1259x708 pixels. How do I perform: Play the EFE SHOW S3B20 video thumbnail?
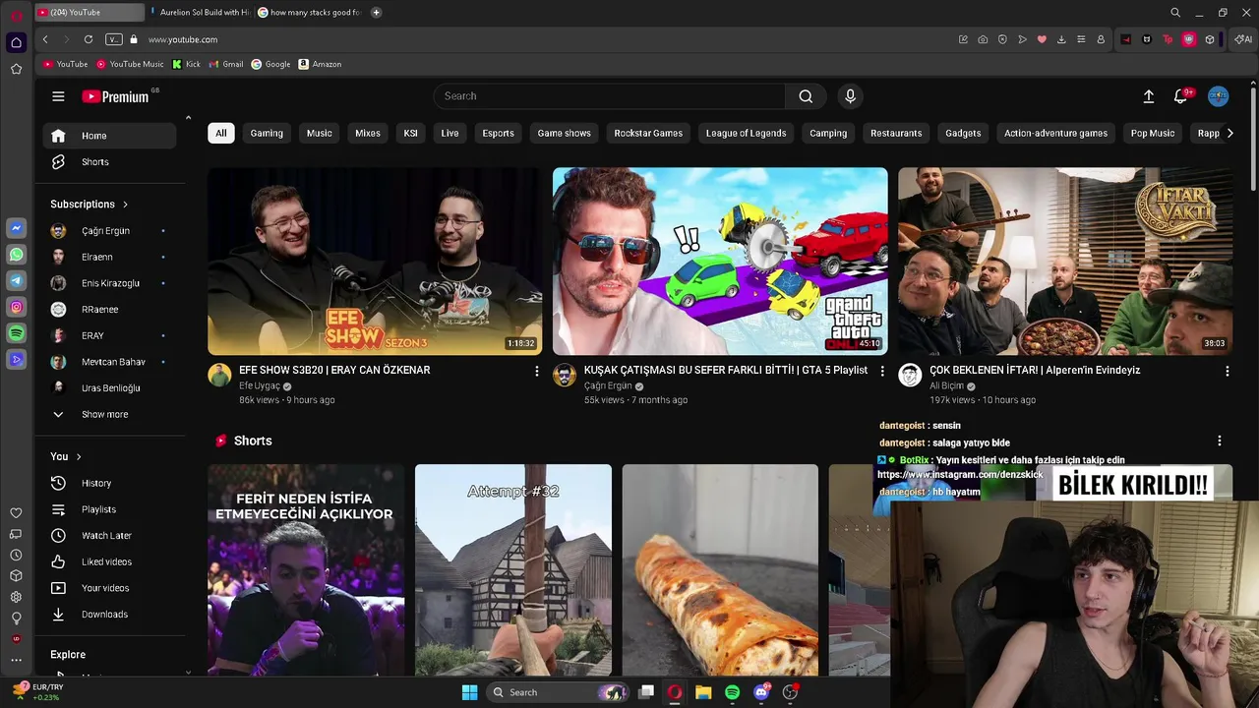point(375,261)
